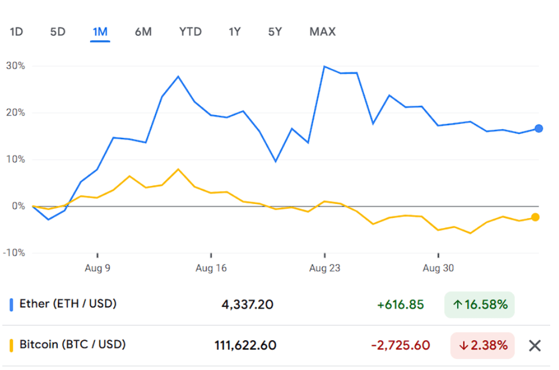Switch chart to 6M range
This screenshot has width=559, height=370.
[x=143, y=32]
